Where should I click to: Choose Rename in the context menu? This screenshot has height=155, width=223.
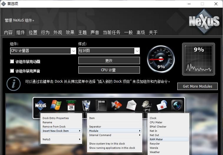coord(47,122)
